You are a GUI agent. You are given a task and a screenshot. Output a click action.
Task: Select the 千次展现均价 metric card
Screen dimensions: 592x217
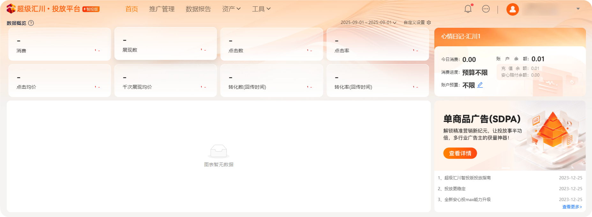click(x=166, y=80)
